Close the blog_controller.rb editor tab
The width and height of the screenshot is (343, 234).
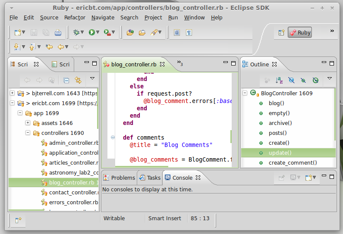163,64
